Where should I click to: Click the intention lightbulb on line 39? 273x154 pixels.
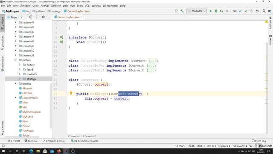tap(71, 93)
